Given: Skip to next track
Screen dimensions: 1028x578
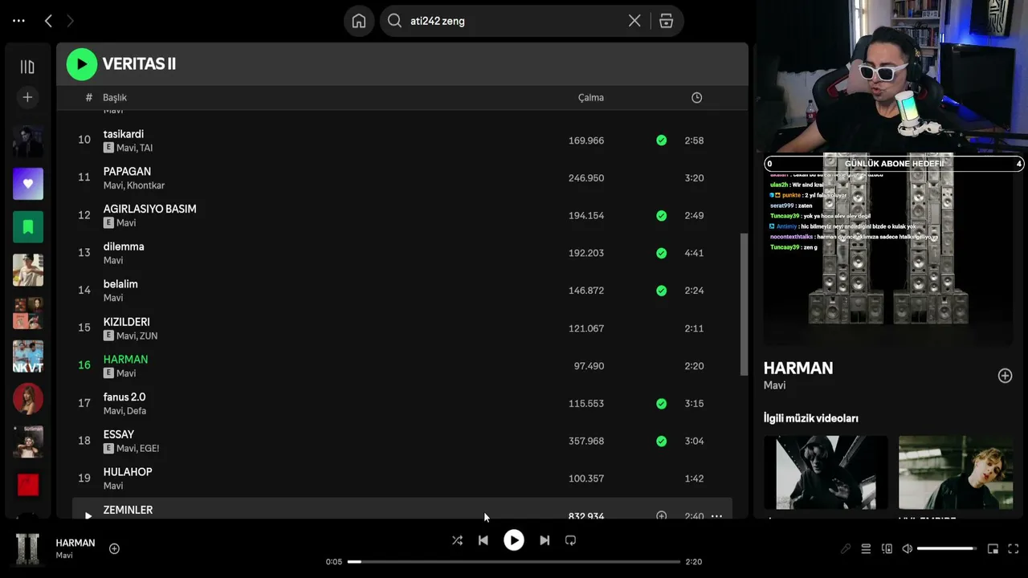Looking at the screenshot, I should tap(545, 540).
